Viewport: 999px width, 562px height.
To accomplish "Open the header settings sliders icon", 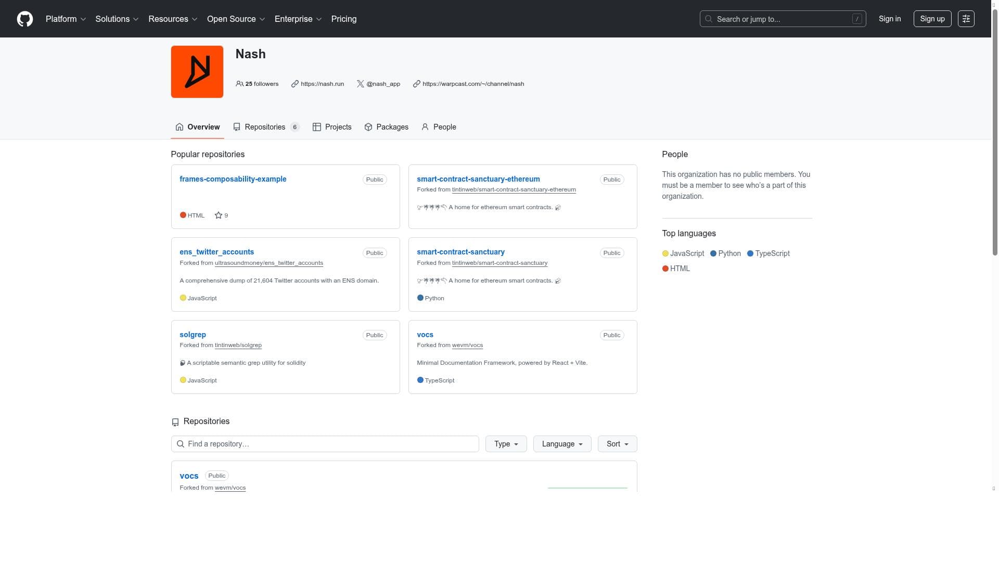I will click(x=966, y=19).
